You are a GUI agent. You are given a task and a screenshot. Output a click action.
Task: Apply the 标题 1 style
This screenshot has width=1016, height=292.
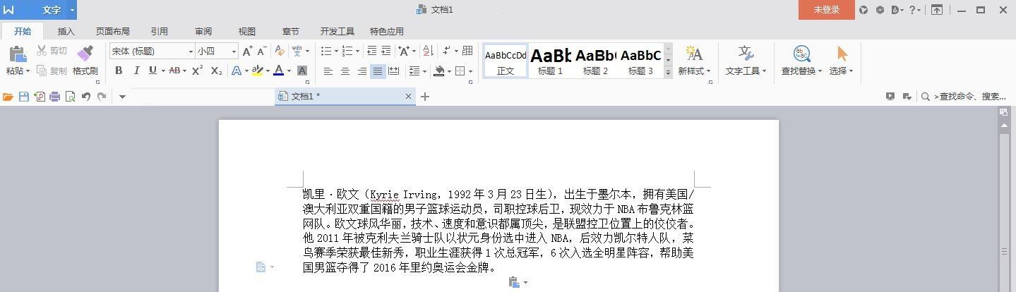pyautogui.click(x=551, y=61)
